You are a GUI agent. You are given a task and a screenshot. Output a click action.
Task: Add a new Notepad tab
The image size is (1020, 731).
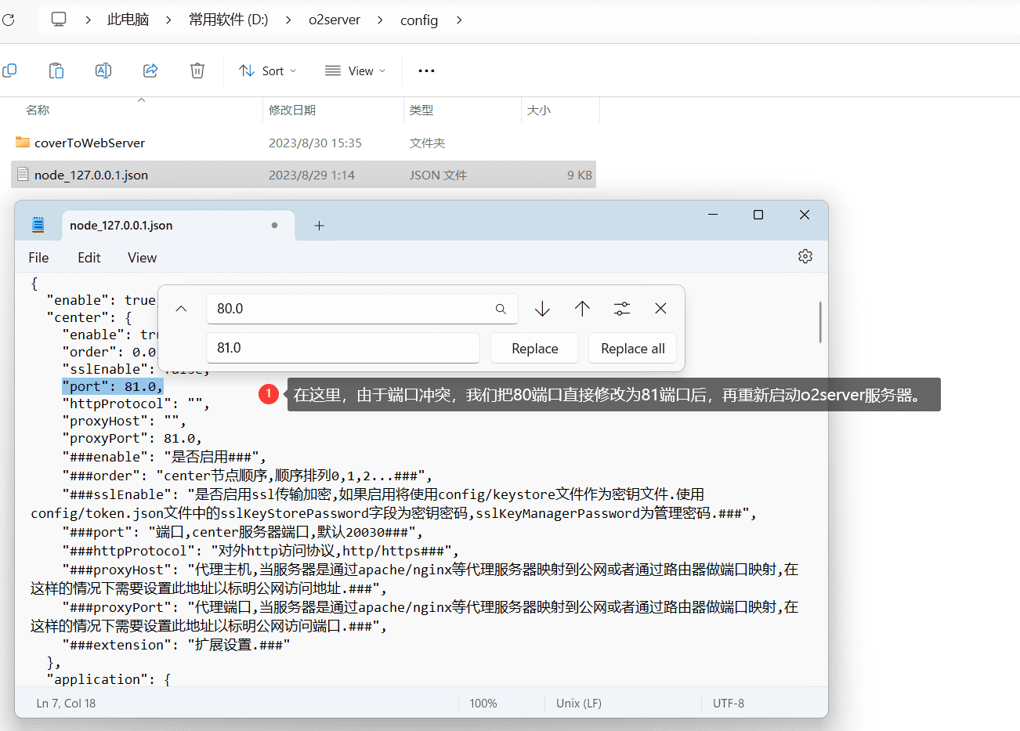point(319,226)
